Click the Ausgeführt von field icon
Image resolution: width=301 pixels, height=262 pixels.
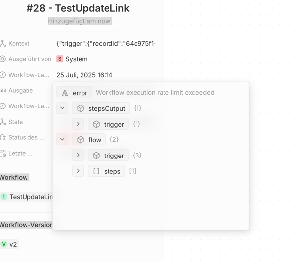click(2, 59)
